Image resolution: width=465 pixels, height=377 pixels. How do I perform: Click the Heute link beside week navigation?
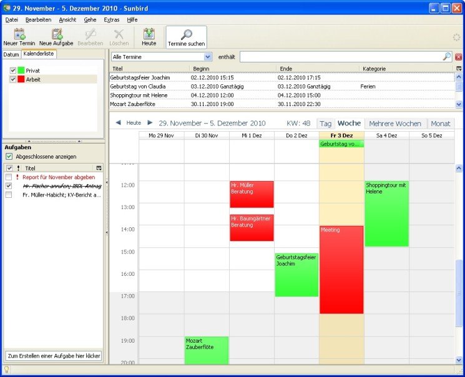click(x=134, y=123)
